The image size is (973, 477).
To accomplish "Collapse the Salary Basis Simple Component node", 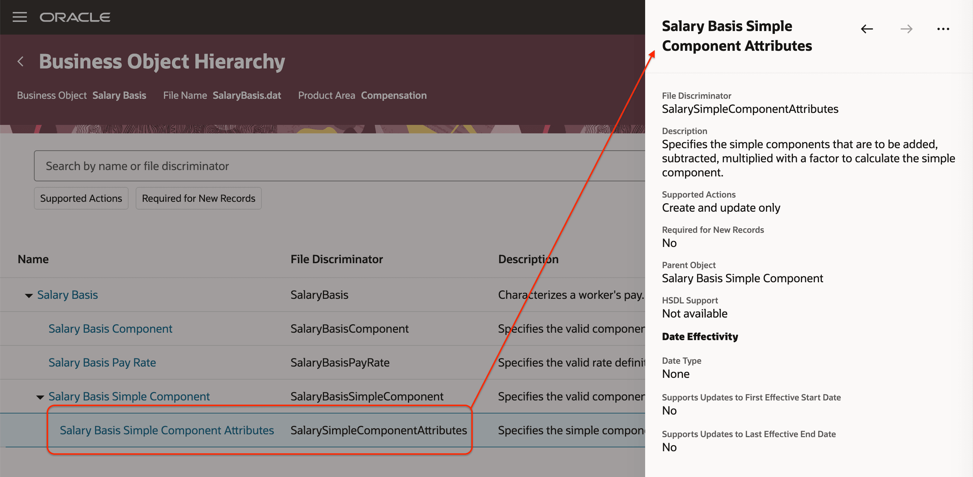I will [40, 396].
